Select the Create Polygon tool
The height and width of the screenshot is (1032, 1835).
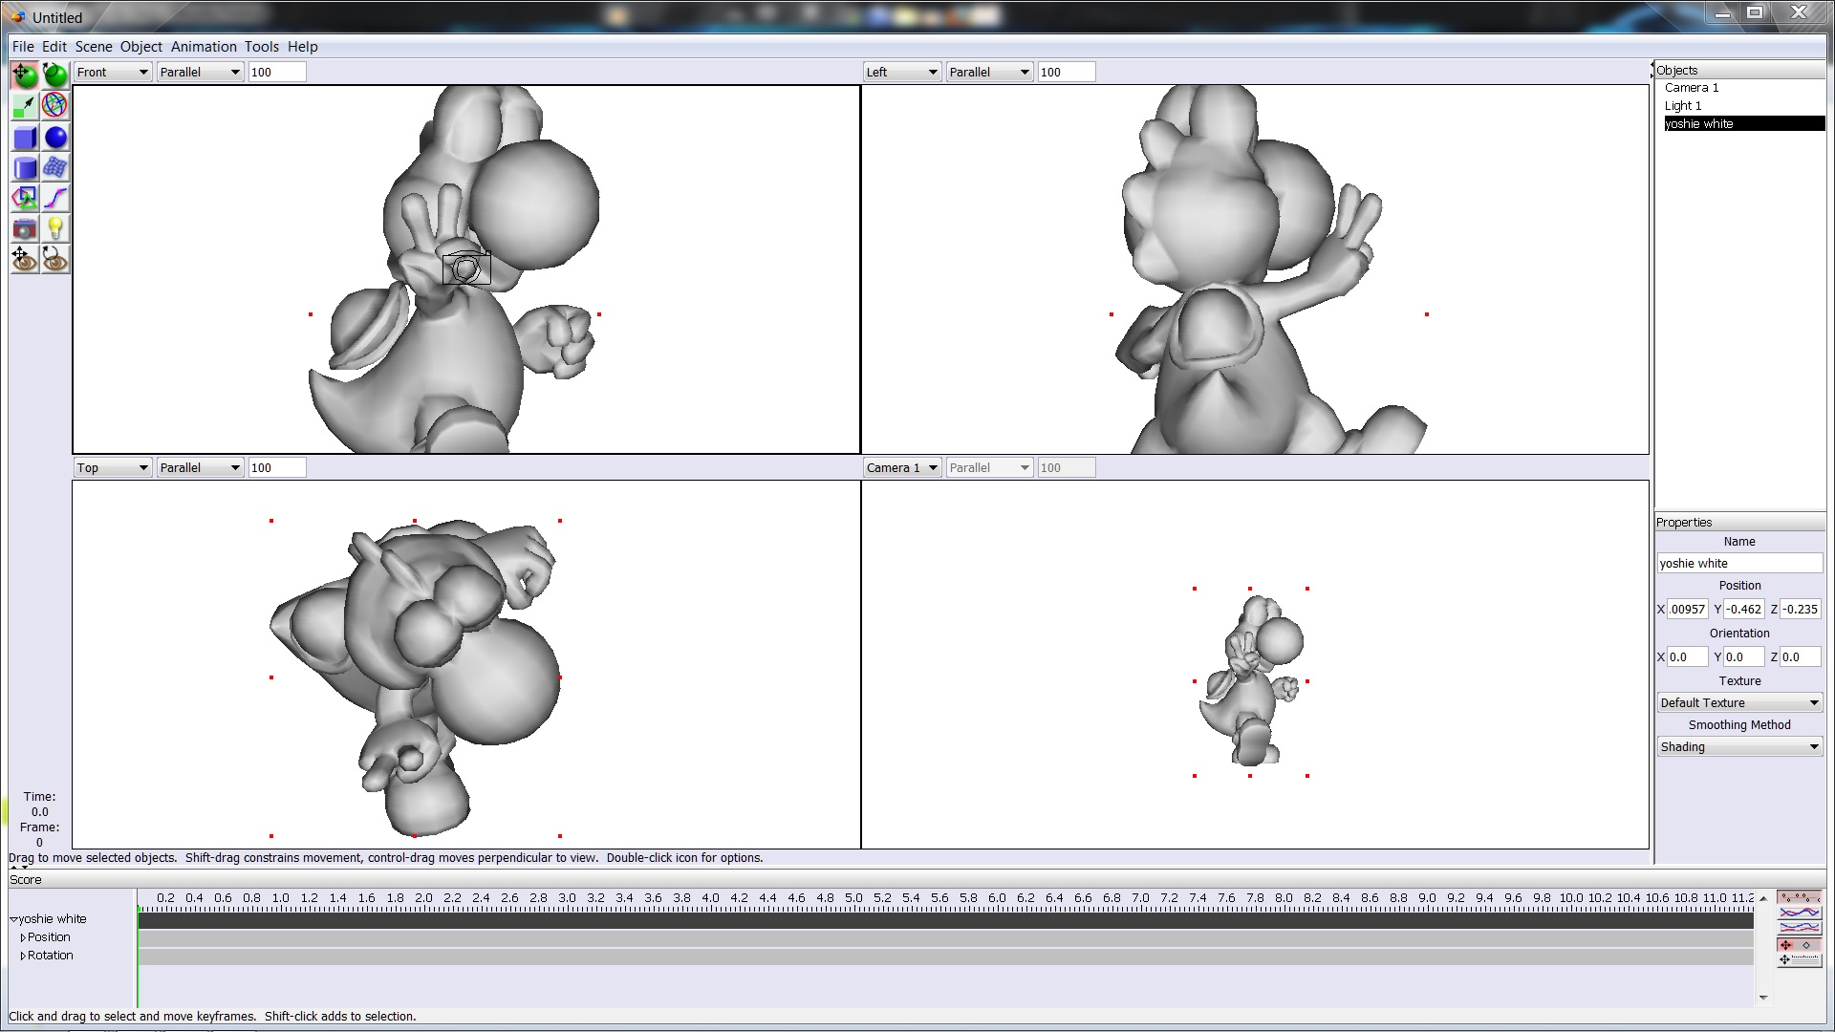(25, 199)
